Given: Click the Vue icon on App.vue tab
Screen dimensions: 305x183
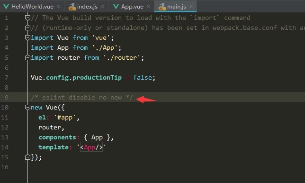Looking at the screenshot, I should coord(116,7).
